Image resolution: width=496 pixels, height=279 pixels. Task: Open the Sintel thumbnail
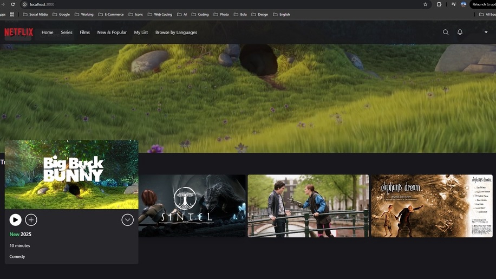[192, 206]
